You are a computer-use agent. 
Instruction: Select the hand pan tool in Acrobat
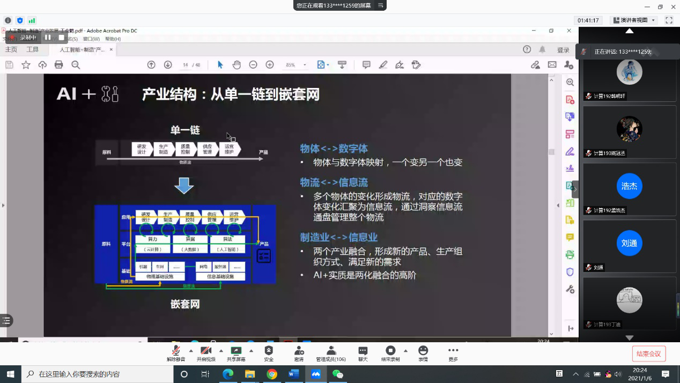click(236, 65)
